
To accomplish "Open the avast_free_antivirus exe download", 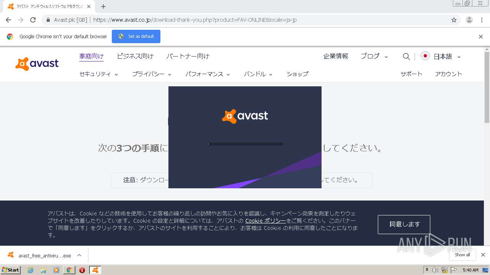I will [44, 256].
